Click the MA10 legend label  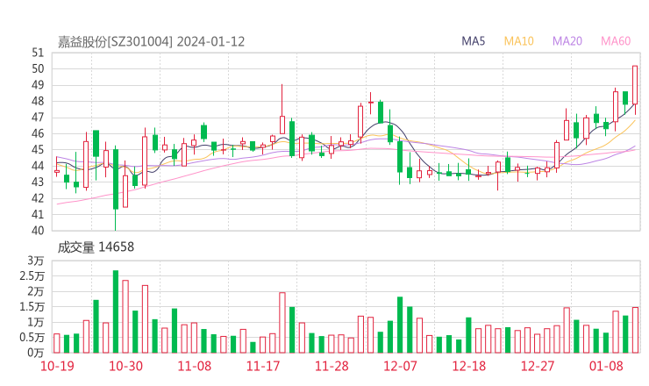point(518,41)
